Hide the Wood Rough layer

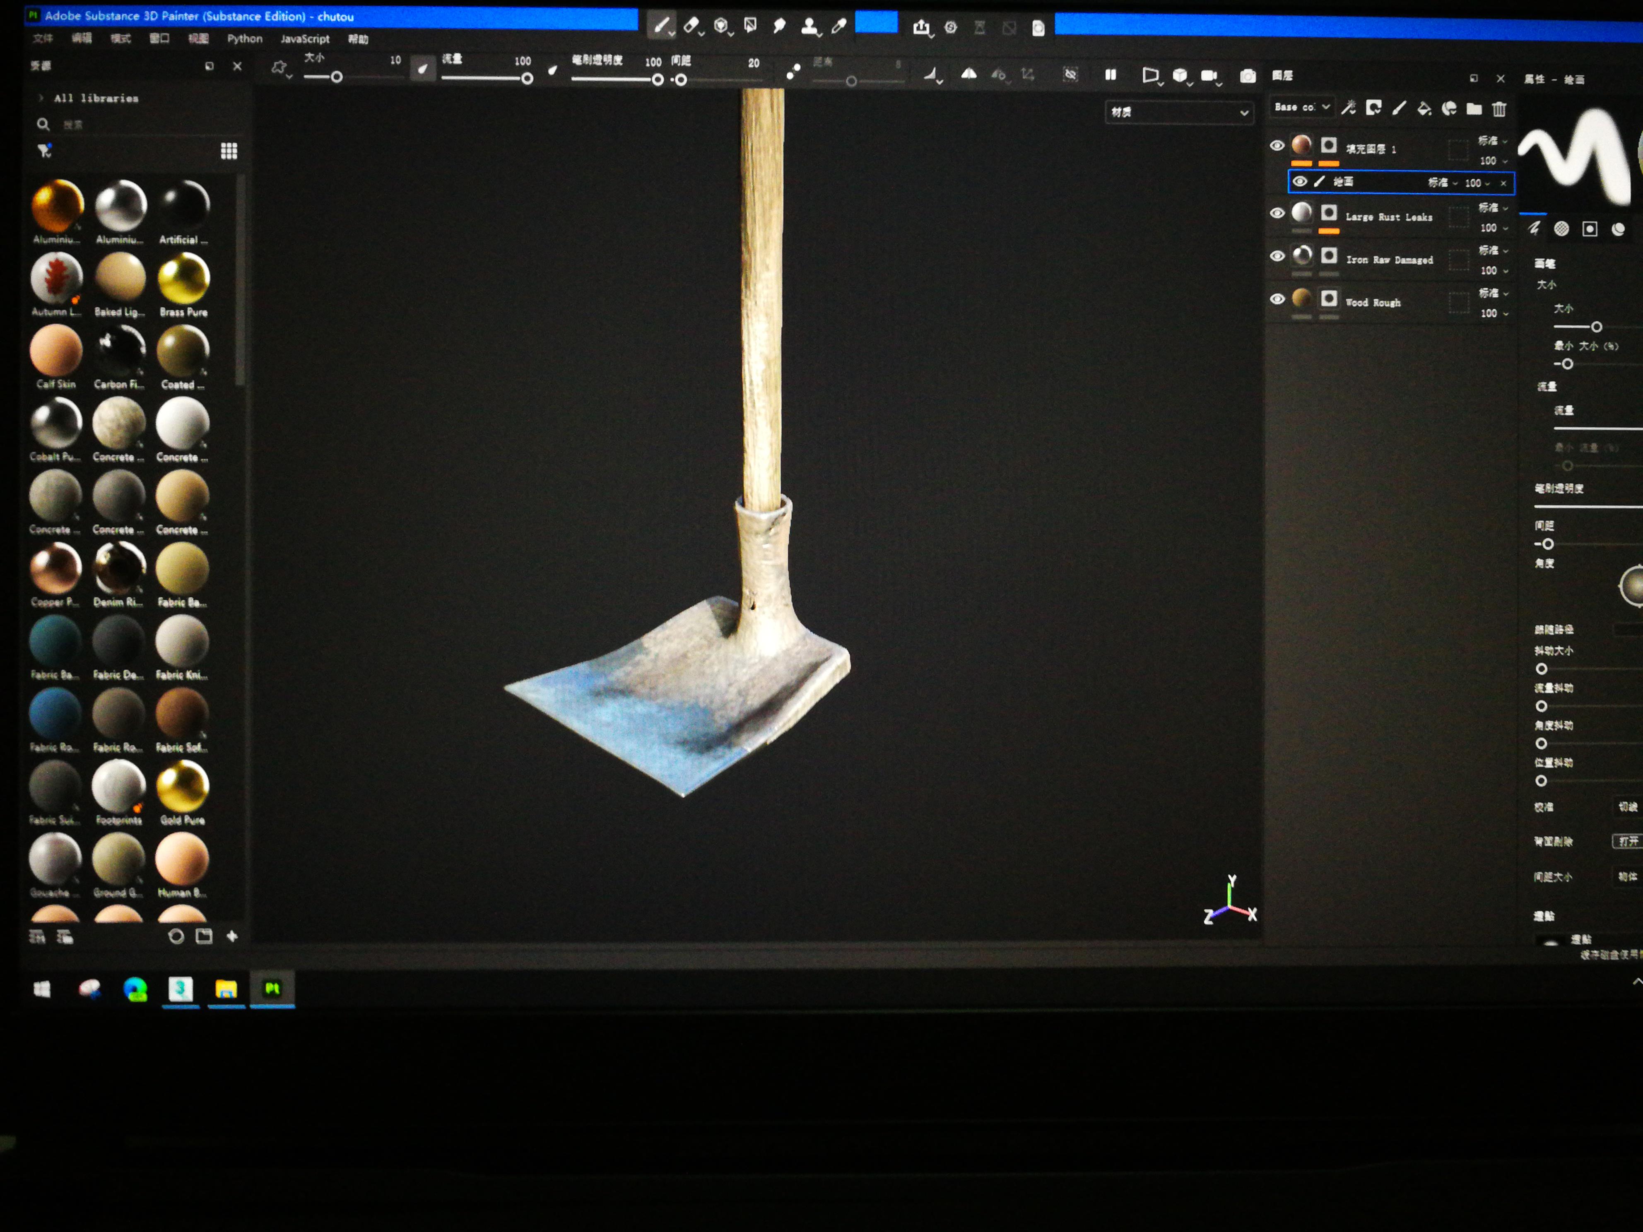pos(1277,298)
